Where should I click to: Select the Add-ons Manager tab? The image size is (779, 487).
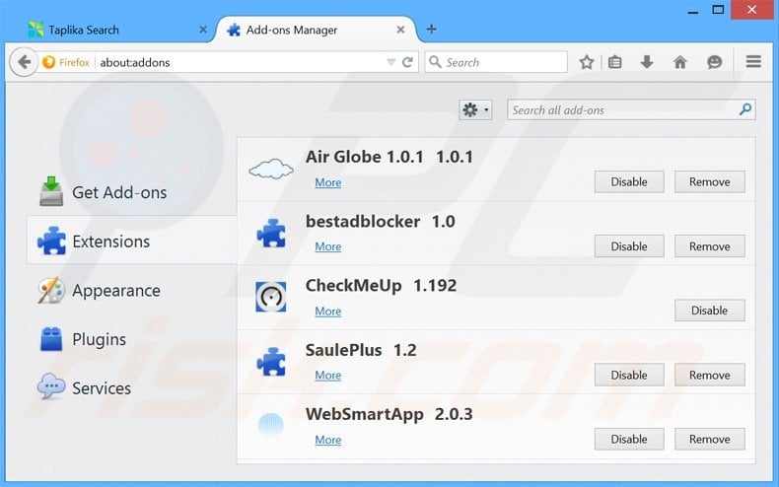tap(316, 30)
